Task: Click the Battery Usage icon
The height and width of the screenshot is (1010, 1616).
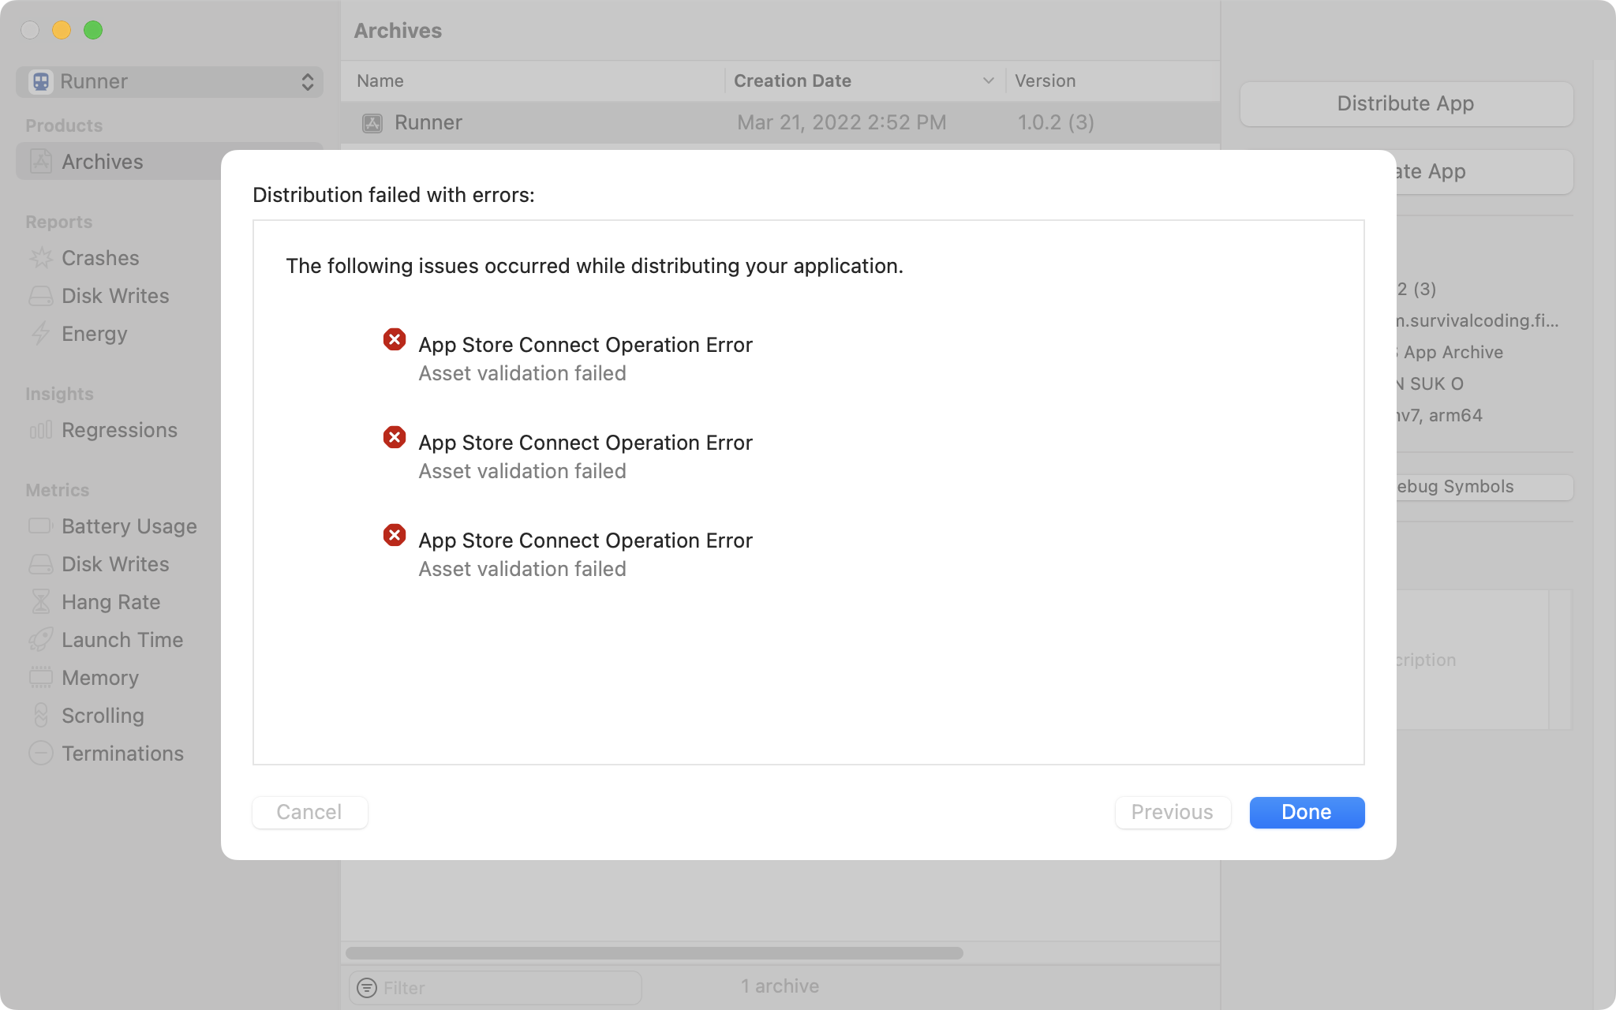Action: 41,526
